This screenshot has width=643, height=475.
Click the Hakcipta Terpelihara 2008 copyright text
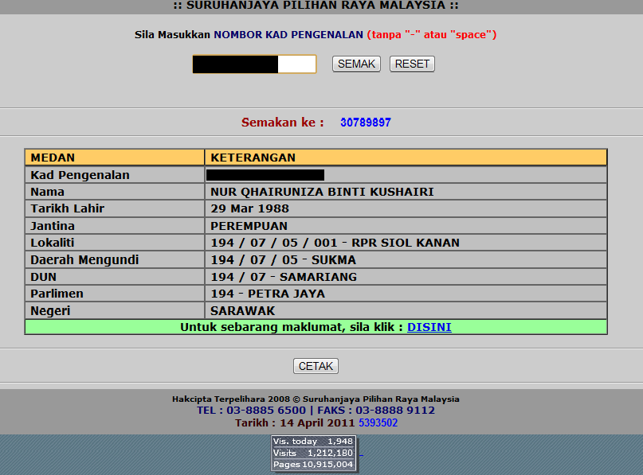click(x=316, y=399)
